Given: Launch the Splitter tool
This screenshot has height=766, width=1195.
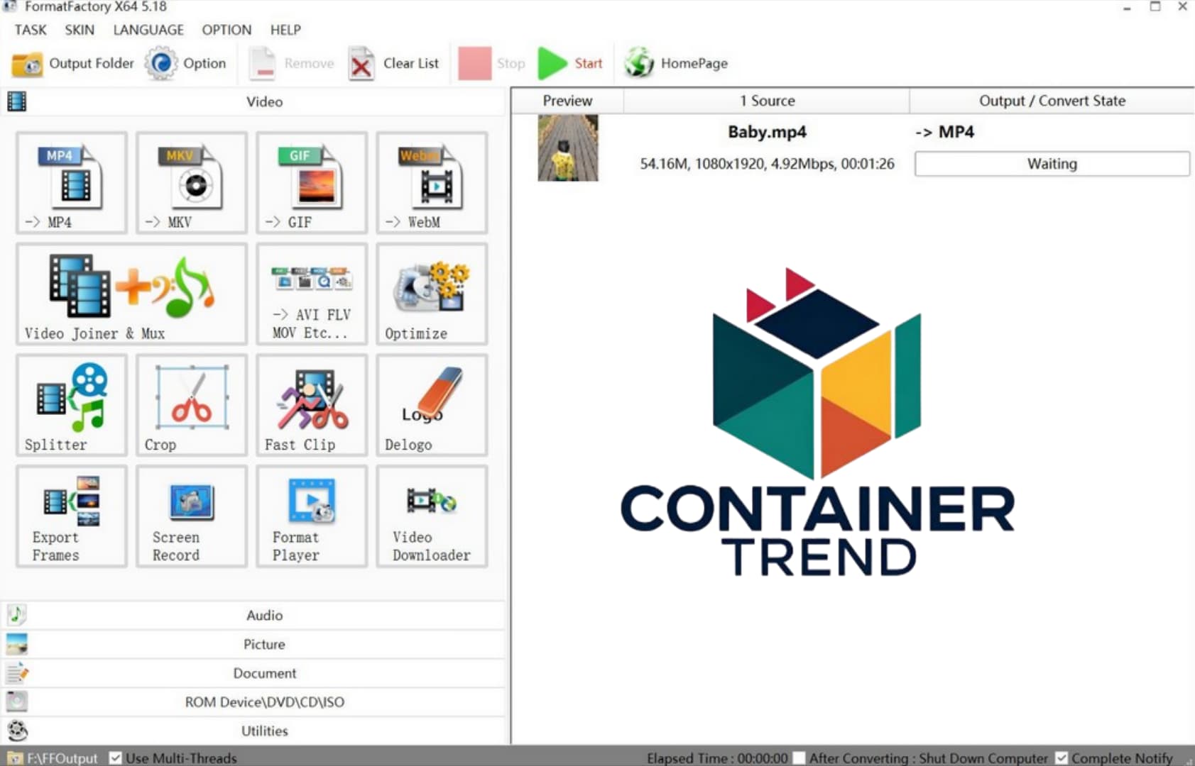Looking at the screenshot, I should 72,405.
